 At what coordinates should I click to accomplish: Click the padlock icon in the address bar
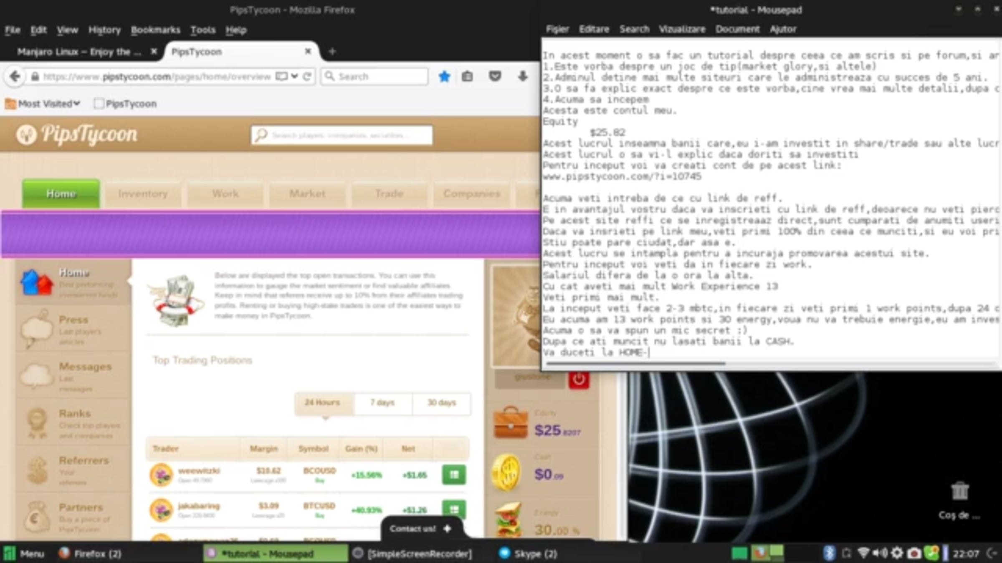35,77
